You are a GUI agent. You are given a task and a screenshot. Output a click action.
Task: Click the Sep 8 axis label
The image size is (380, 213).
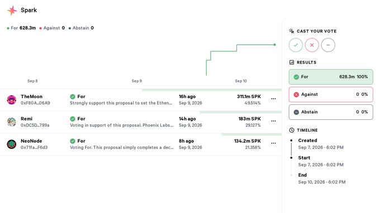(x=32, y=81)
